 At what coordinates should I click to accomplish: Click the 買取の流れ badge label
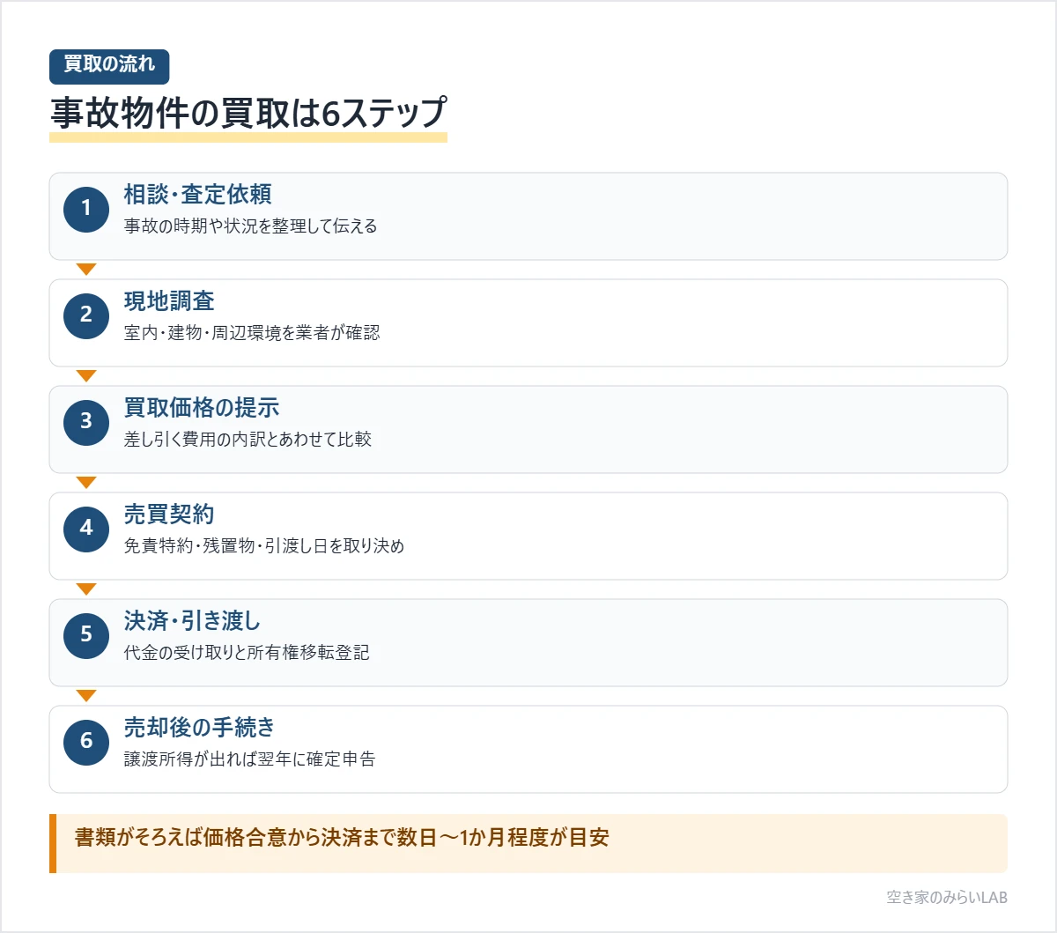pyautogui.click(x=109, y=67)
